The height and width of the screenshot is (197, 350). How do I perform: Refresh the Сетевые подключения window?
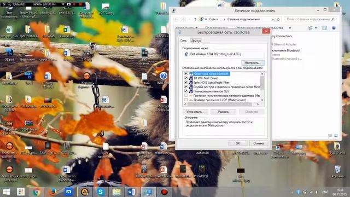point(278,20)
